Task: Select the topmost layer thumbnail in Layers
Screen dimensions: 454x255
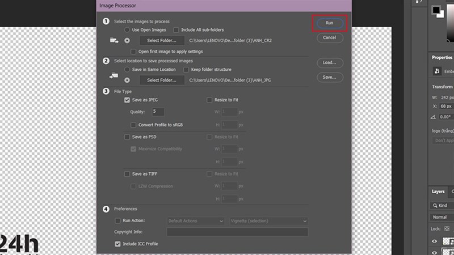Action: coord(448,241)
